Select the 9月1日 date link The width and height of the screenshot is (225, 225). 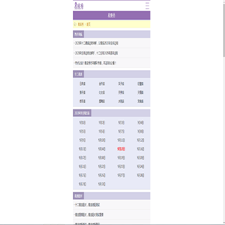82,122
